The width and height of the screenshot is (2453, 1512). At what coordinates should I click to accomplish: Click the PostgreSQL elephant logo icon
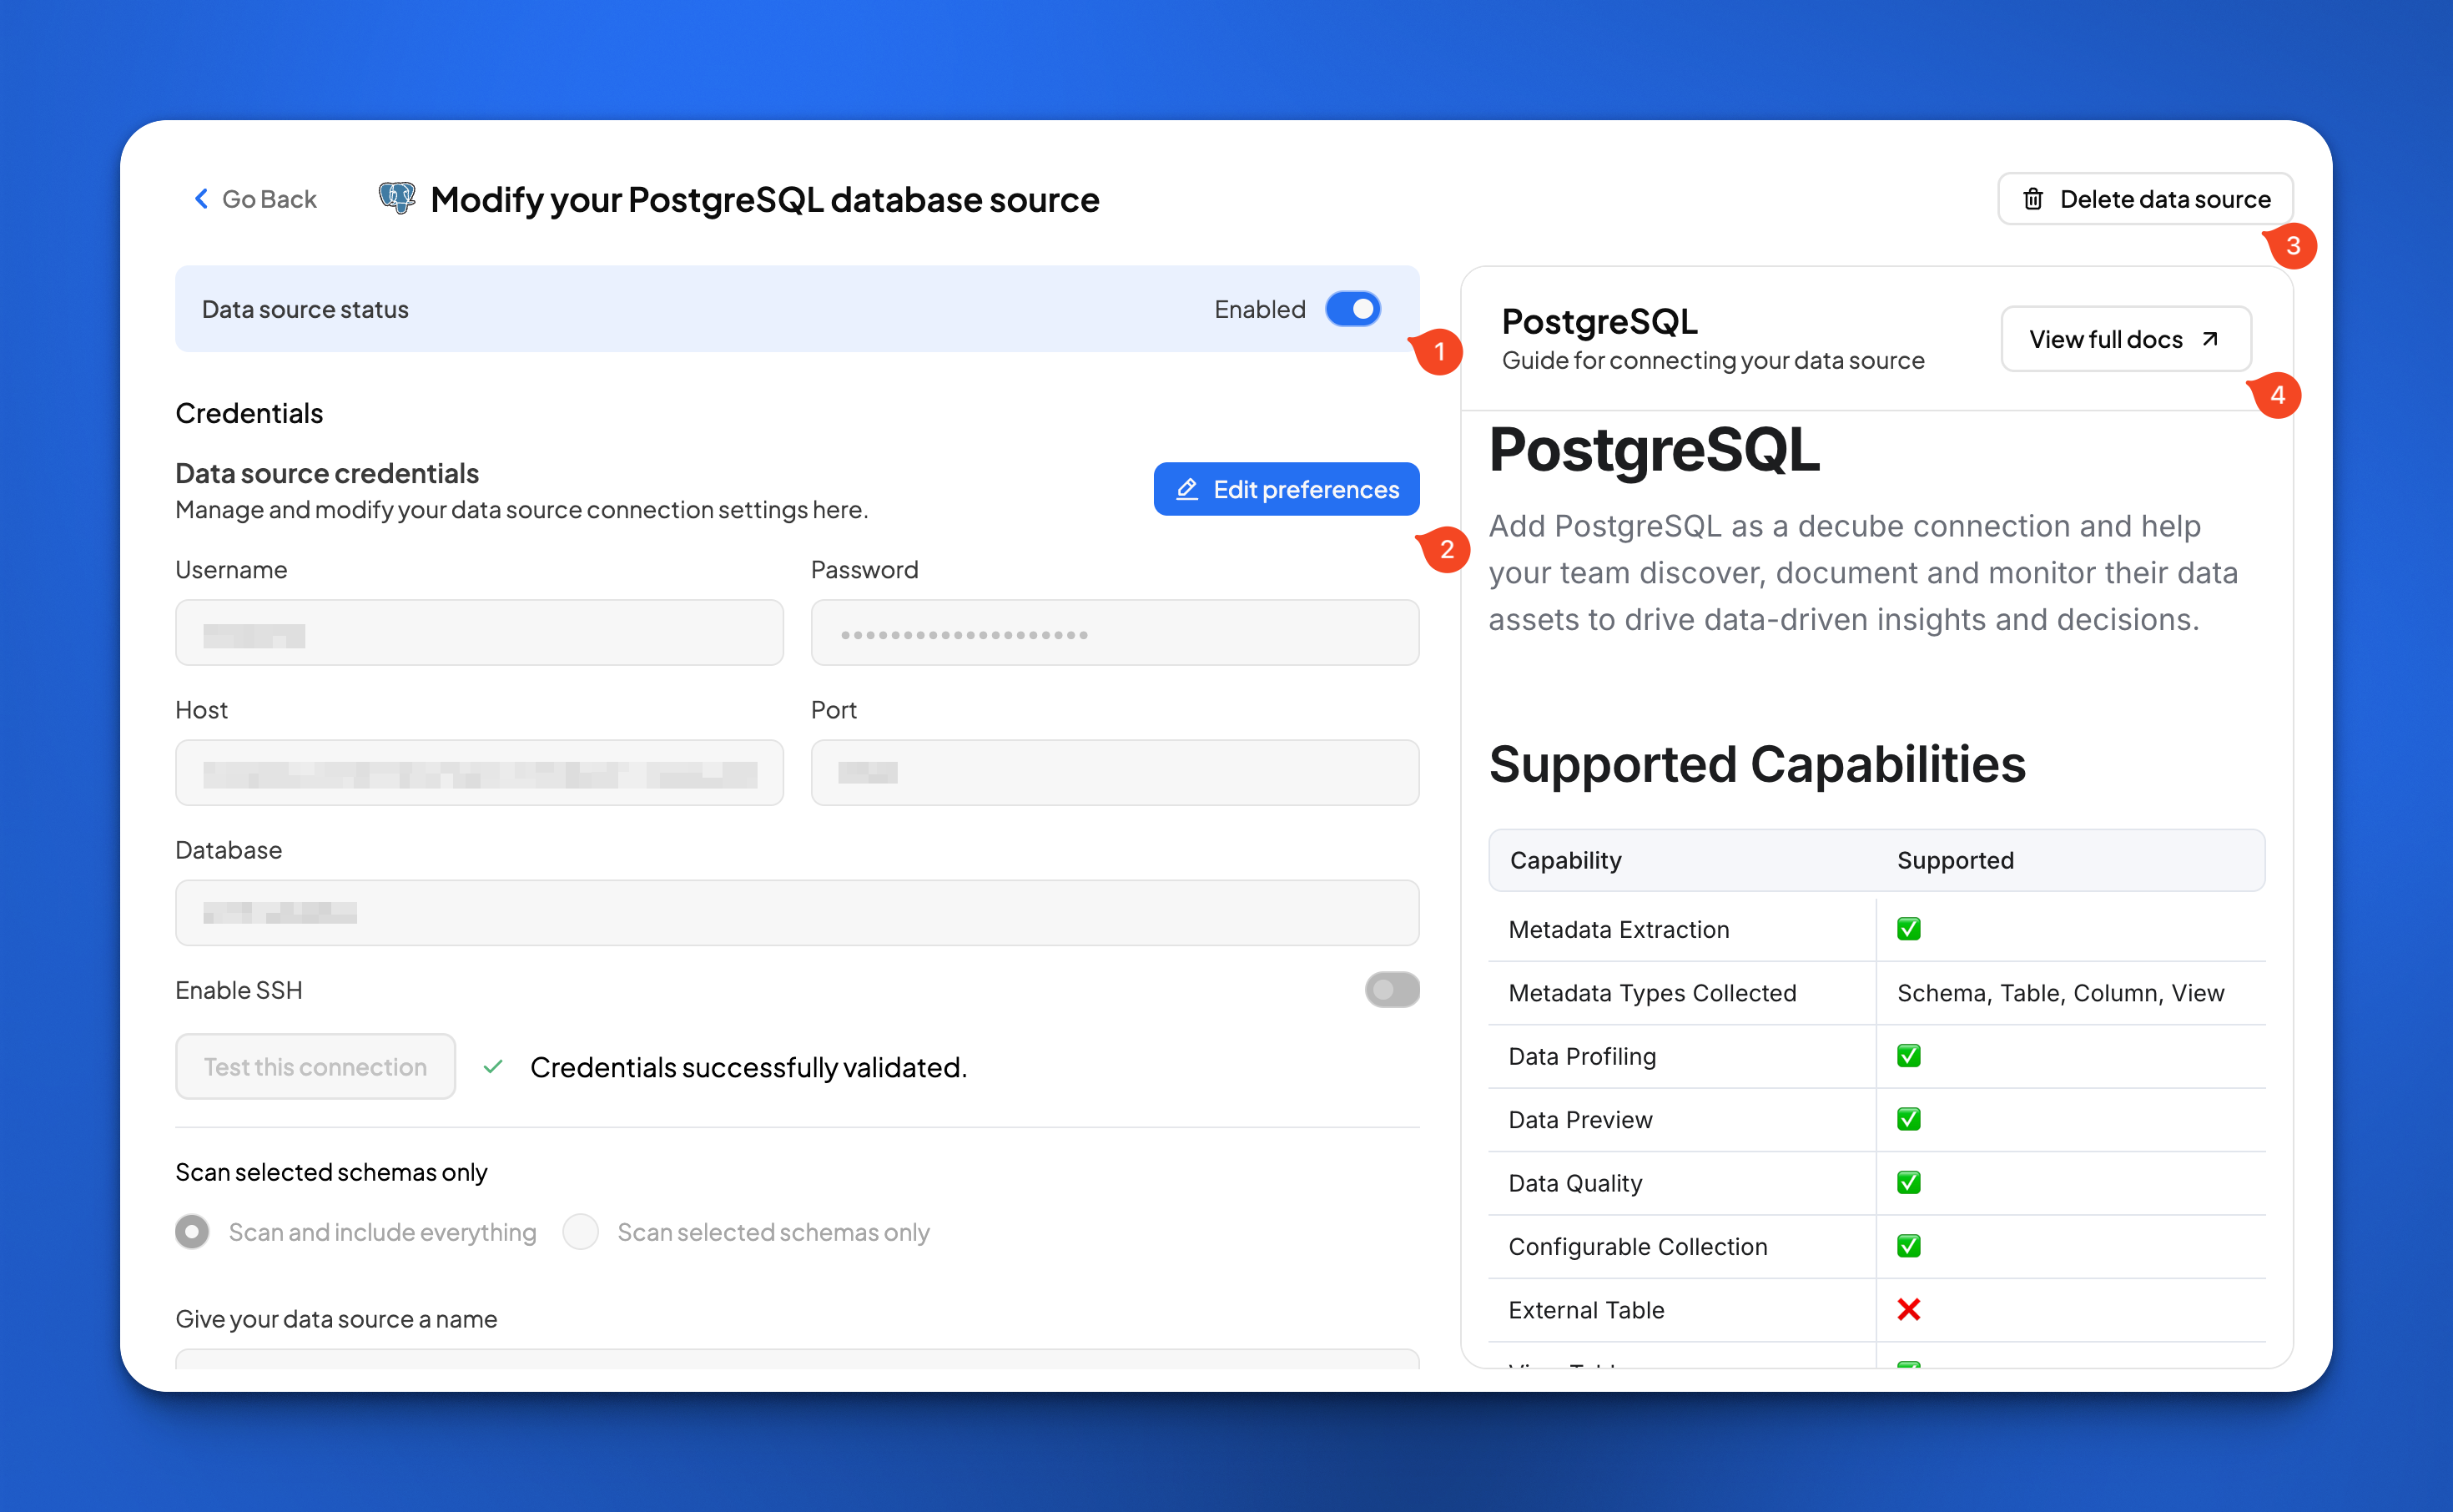(397, 198)
